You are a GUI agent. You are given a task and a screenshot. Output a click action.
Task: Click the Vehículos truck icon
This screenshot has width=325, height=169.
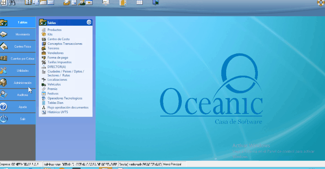click(44, 84)
